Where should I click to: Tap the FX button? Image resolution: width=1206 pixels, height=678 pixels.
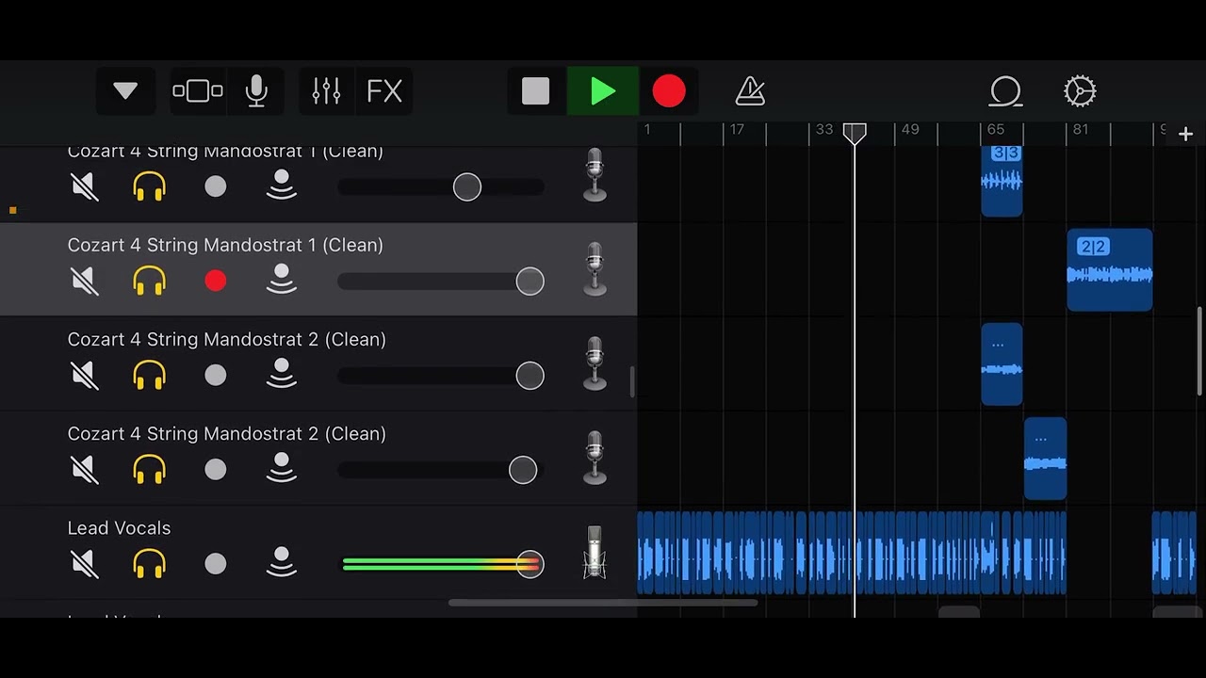[384, 91]
